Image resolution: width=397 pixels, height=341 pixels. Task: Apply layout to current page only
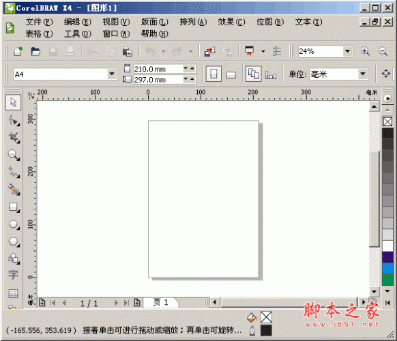(x=271, y=75)
